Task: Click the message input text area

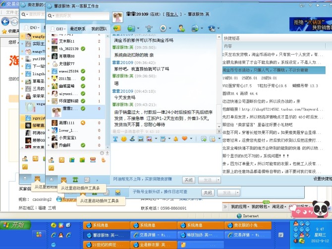Action: point(166,159)
